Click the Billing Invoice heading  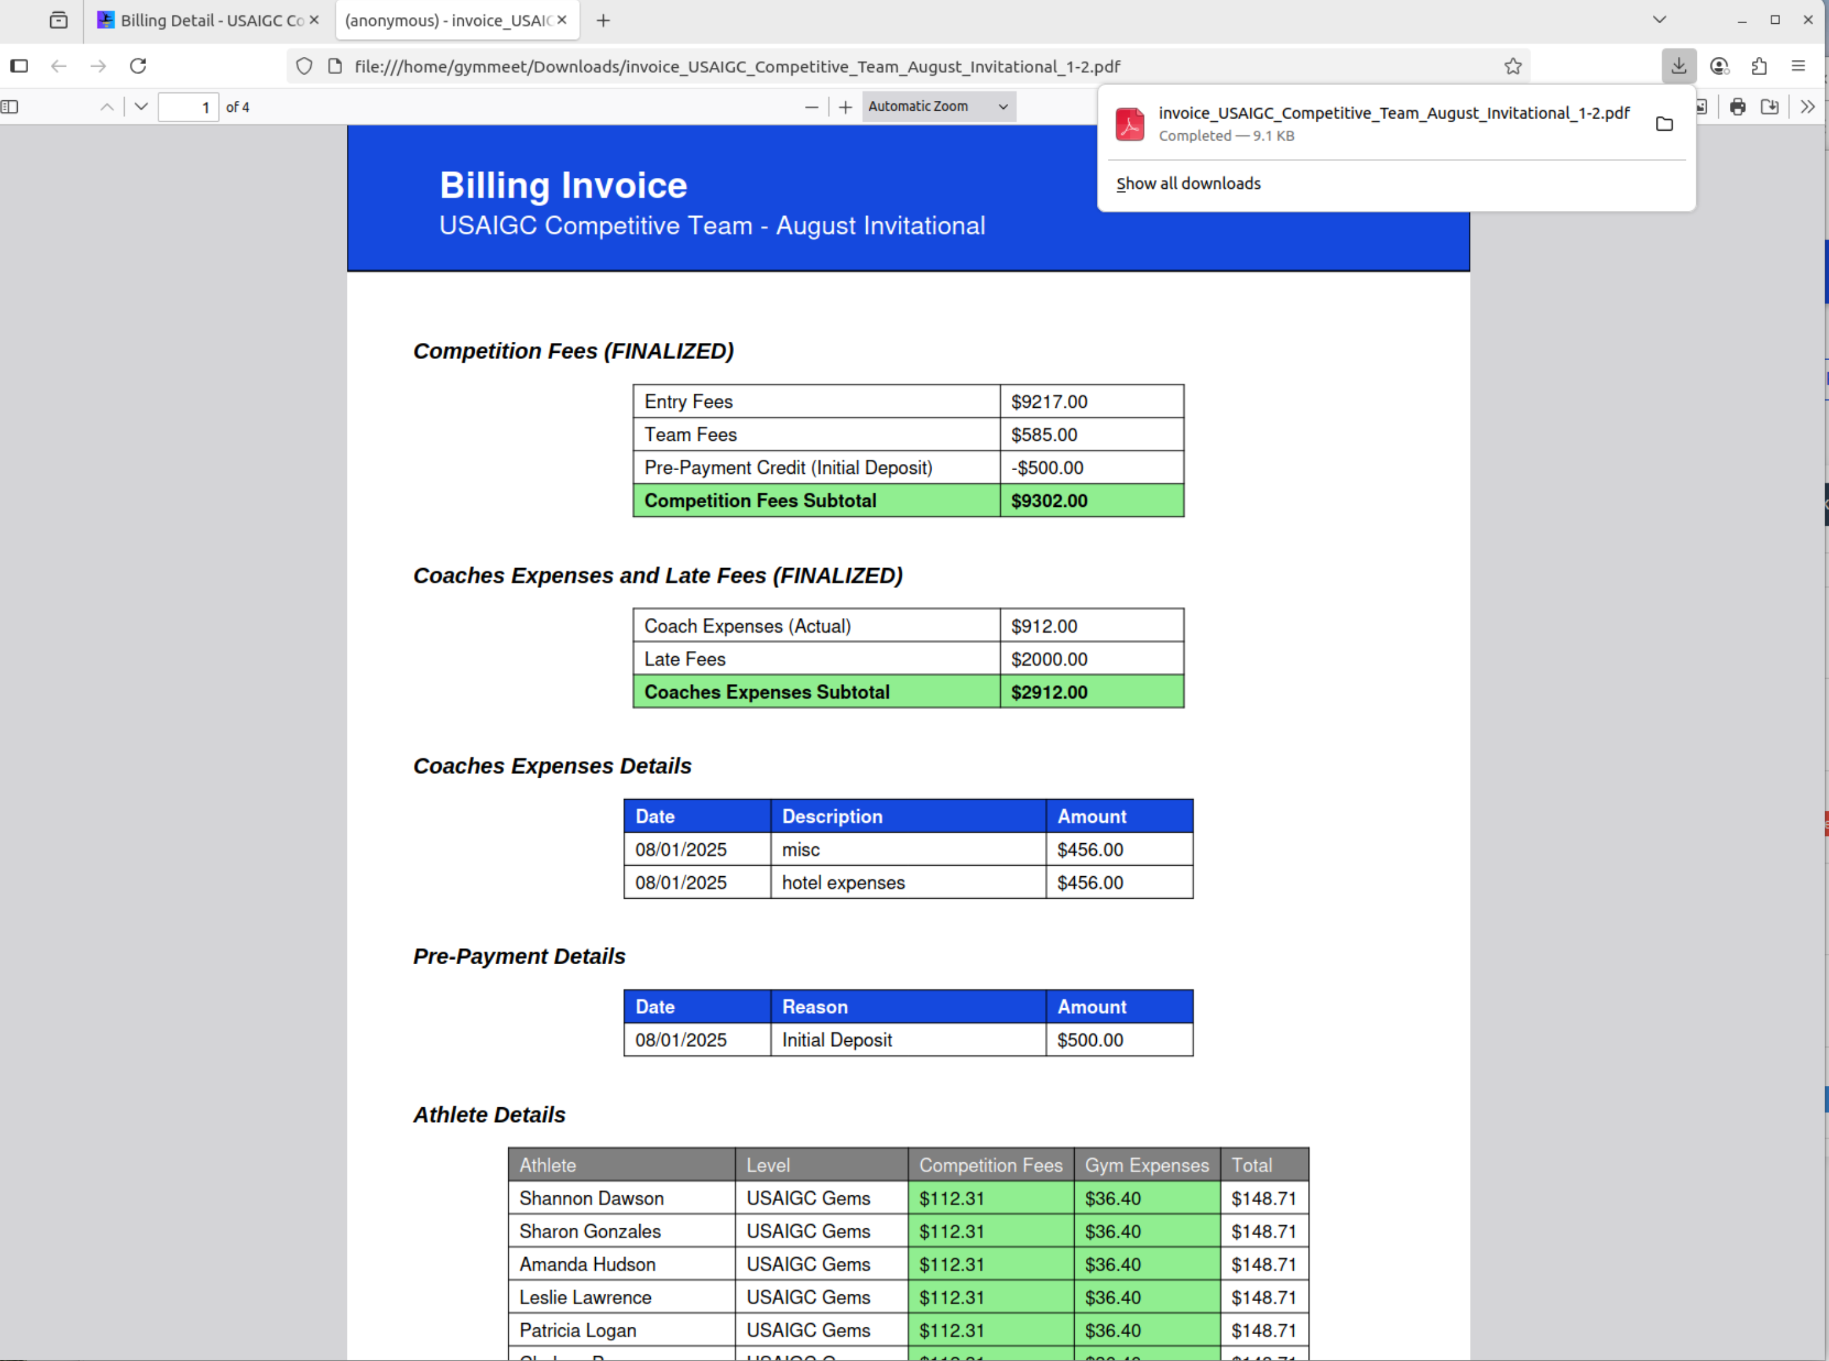pyautogui.click(x=563, y=185)
